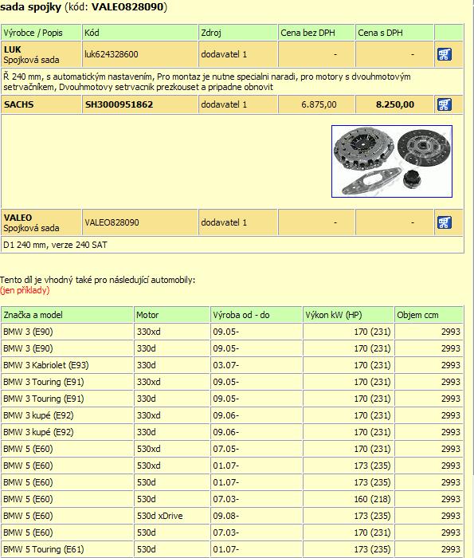The width and height of the screenshot is (474, 558).
Task: Add VALEO828090 kit to cart
Action: [x=445, y=222]
